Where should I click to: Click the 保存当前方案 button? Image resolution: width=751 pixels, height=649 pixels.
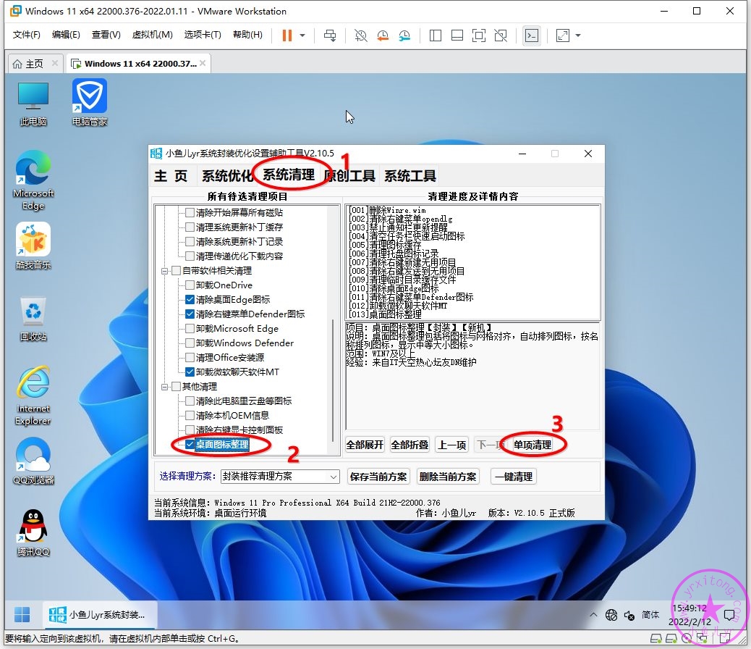point(378,477)
